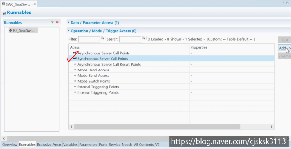The width and height of the screenshot is (291, 149).
Task: Click the Properties cell of Synchronous Server Call Points
Action: (232, 59)
